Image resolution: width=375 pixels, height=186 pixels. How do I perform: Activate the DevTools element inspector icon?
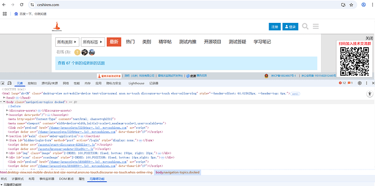point(3,83)
